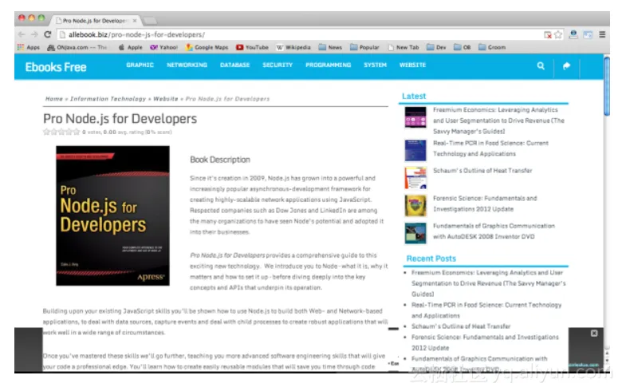Open the Chrome hamburger menu
Image resolution: width=622 pixels, height=391 pixels.
(x=602, y=35)
